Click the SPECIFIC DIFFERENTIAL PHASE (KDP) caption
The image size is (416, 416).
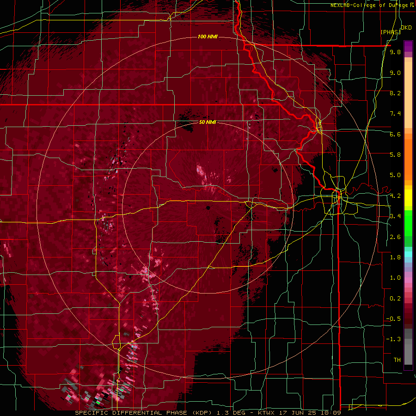click(142, 413)
